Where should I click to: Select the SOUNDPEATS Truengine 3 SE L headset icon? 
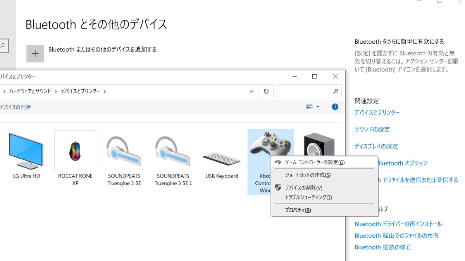click(x=173, y=151)
